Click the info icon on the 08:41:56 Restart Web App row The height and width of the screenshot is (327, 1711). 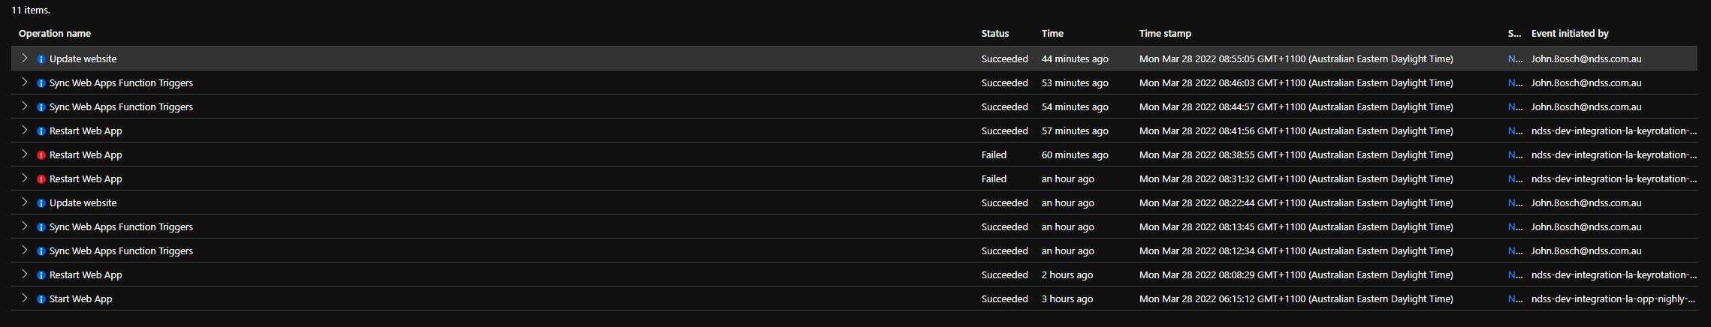[41, 131]
